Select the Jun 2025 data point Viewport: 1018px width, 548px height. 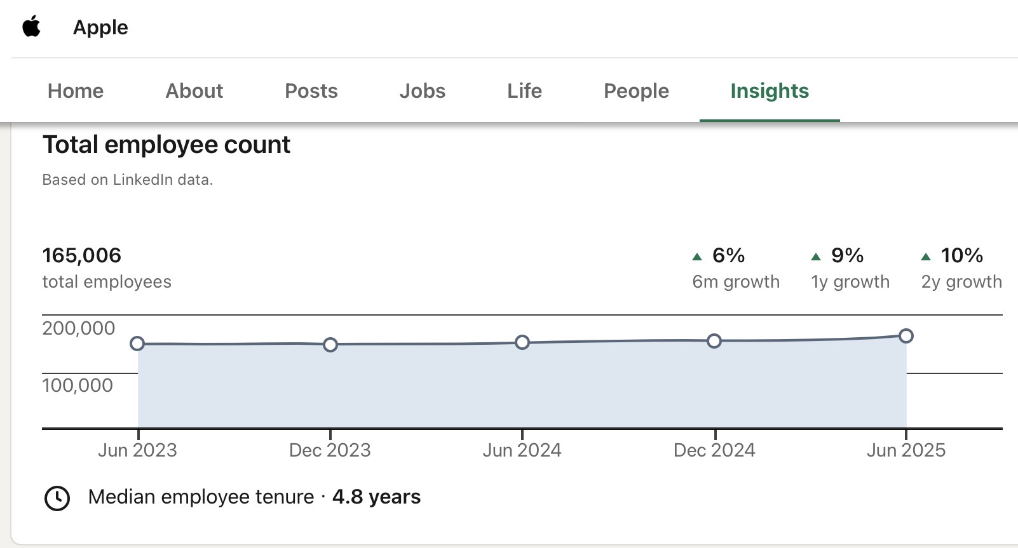point(906,336)
